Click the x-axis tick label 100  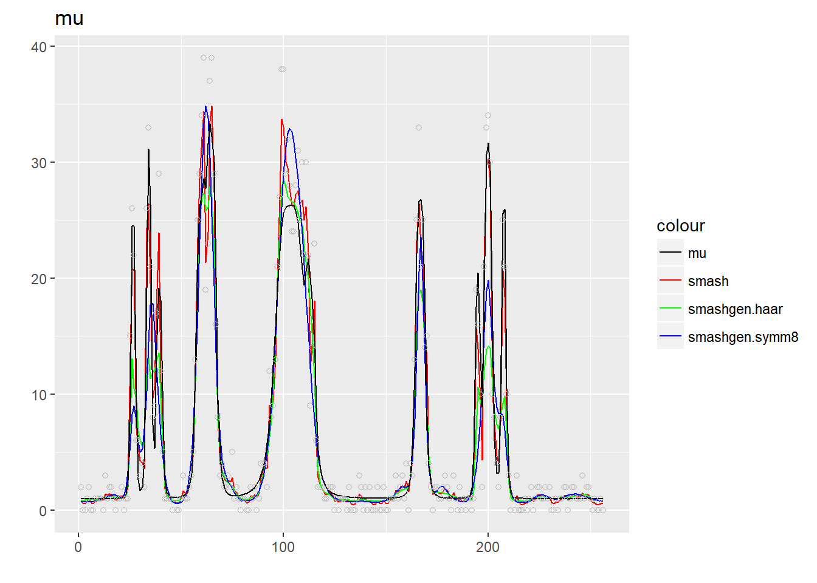click(x=283, y=547)
